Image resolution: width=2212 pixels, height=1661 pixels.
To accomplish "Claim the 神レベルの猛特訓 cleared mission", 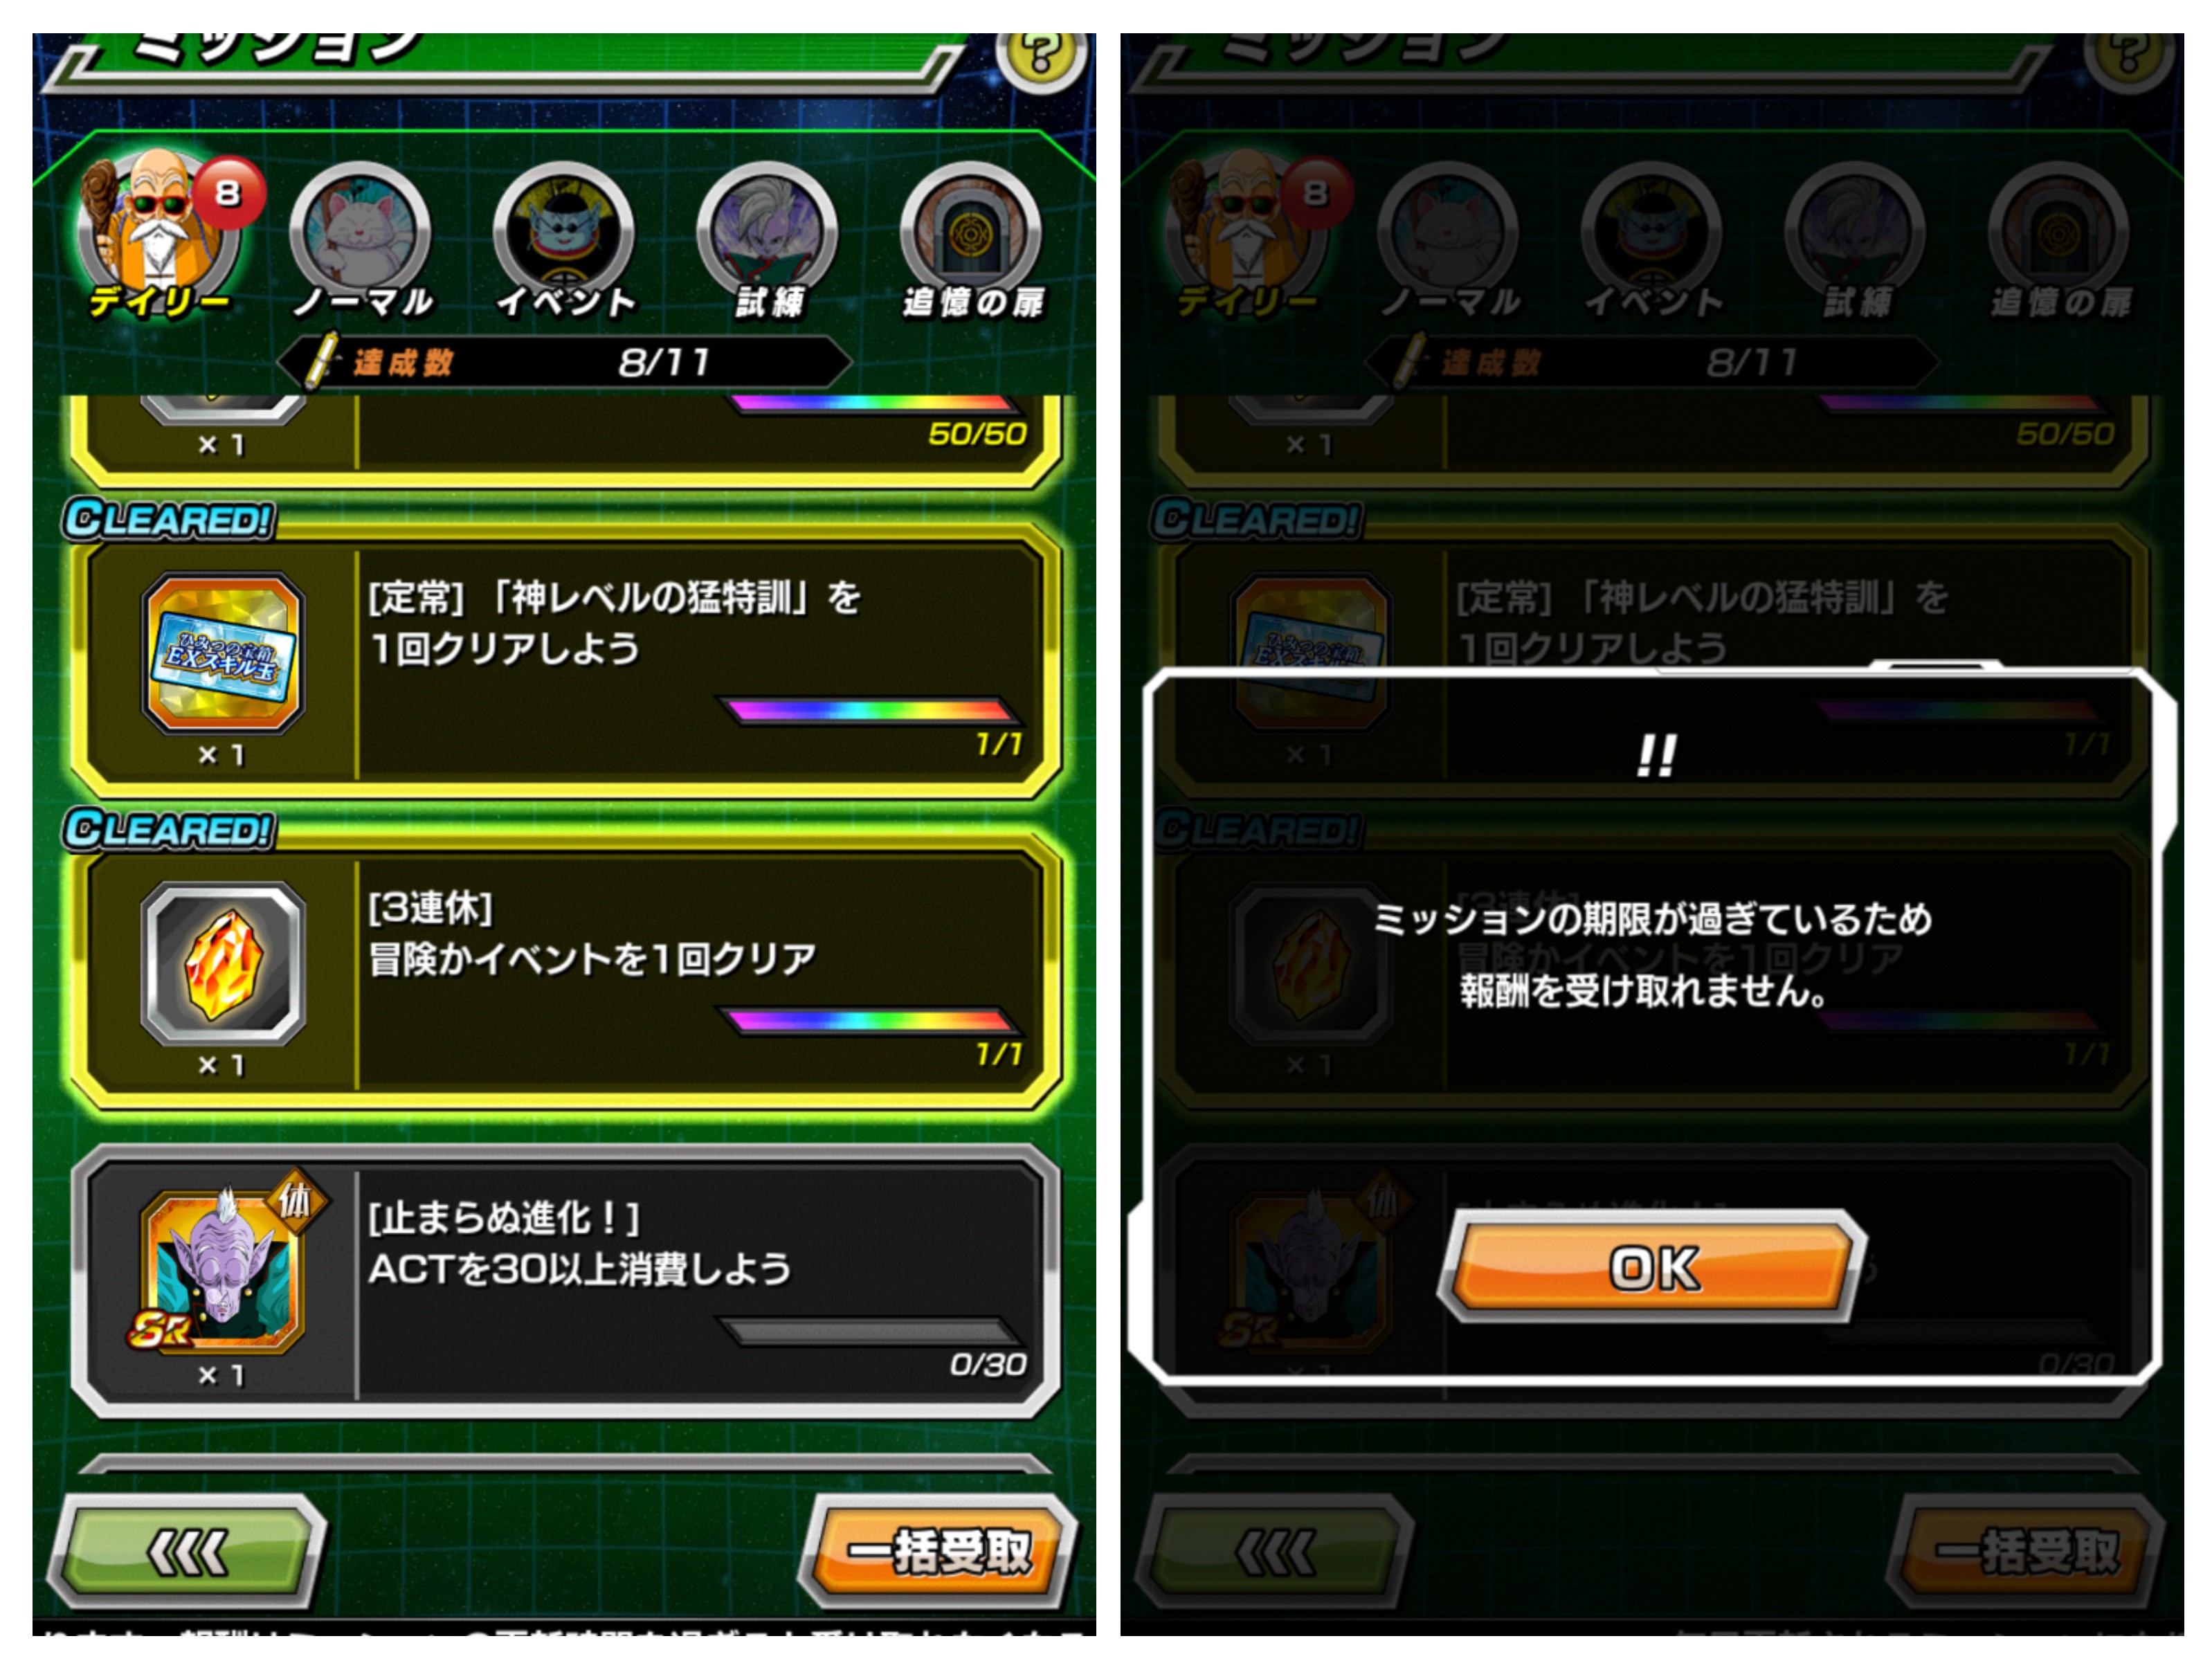I will pos(566,663).
